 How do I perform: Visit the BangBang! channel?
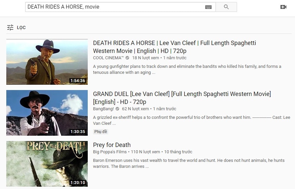pos(104,109)
